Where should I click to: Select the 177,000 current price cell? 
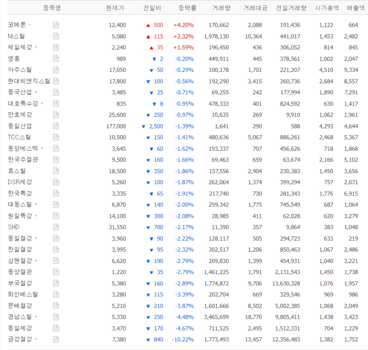click(x=116, y=126)
